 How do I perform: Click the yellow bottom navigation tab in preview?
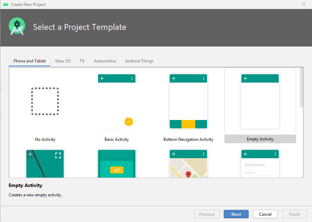(188, 124)
